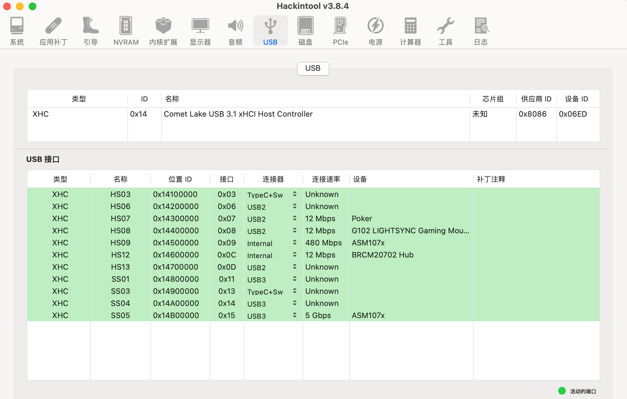
Task: Select the HS03 port name cell
Action: click(x=120, y=194)
